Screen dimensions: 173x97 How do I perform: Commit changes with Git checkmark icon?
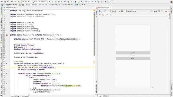click(x=92, y=2)
